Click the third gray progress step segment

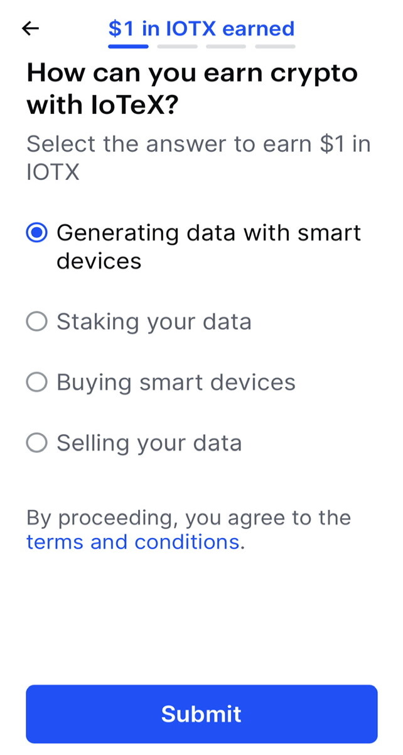pos(226,46)
